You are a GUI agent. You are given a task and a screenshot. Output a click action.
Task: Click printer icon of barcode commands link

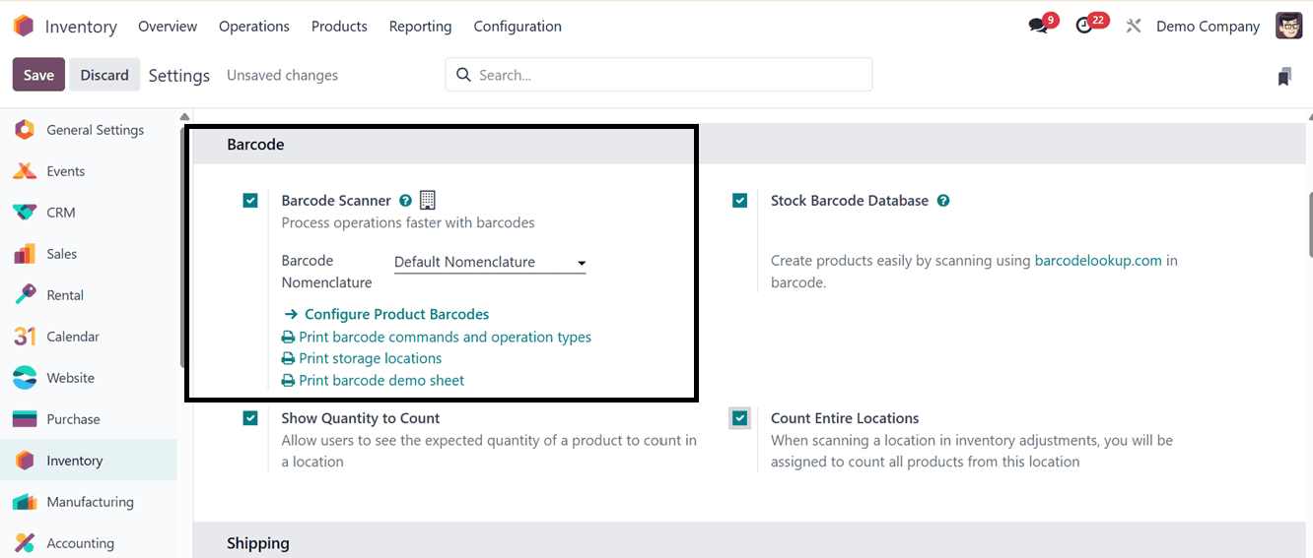[288, 338]
